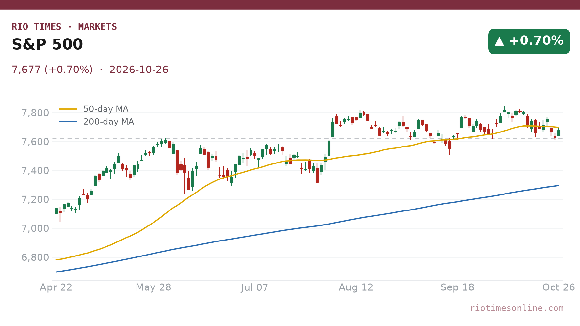Click the rightmost (latest) candlestick on the chart
Image resolution: width=580 pixels, height=326 pixels.
pyautogui.click(x=559, y=132)
